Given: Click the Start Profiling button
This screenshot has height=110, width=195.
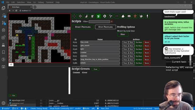Looking at the screenshot, I should tap(83, 27).
